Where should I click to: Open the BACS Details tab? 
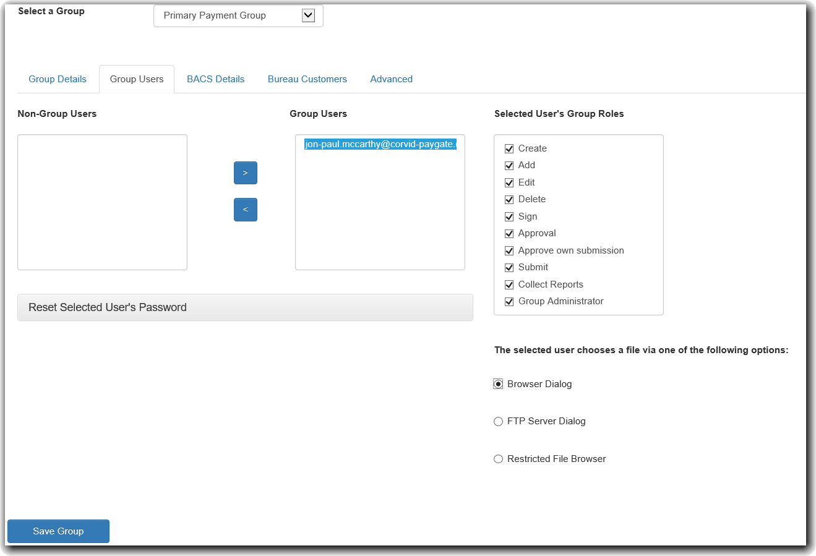(215, 79)
